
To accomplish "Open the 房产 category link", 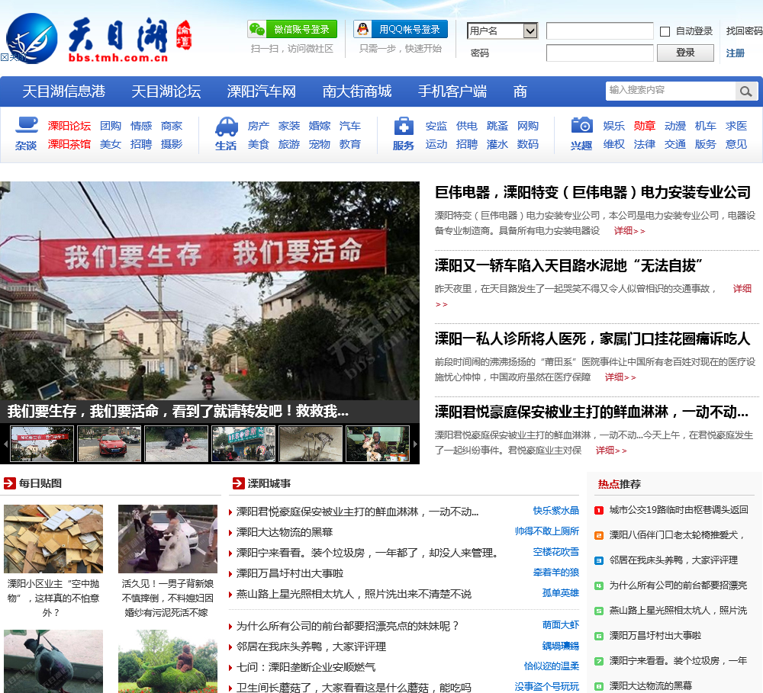I will pyautogui.click(x=259, y=126).
